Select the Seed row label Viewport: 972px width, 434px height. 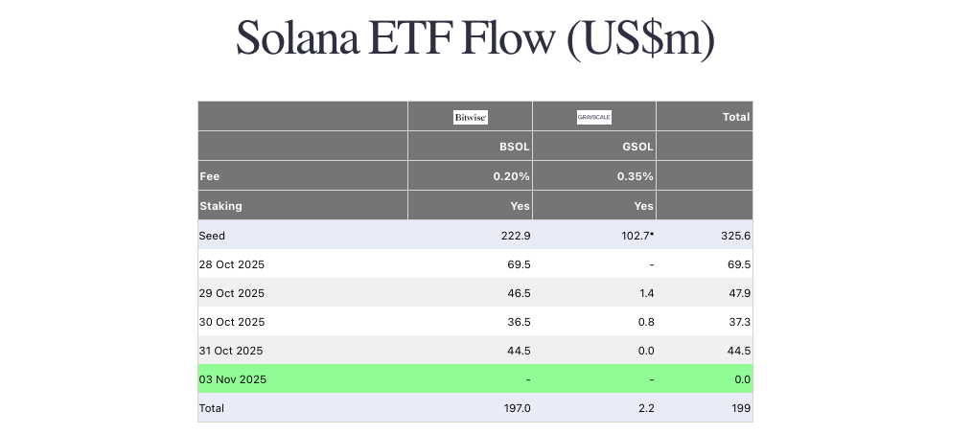point(212,235)
